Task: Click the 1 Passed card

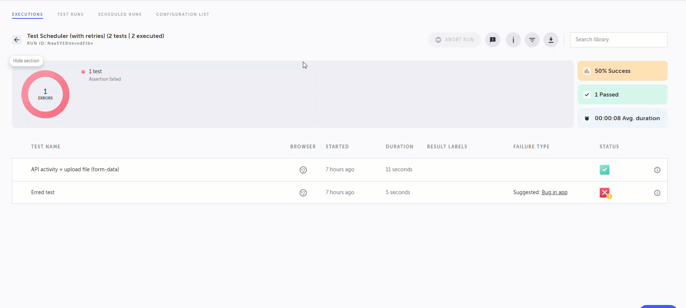Action: pos(623,94)
